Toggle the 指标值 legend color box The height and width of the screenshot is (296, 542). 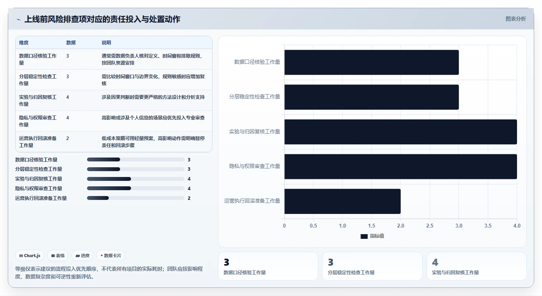tap(364, 236)
